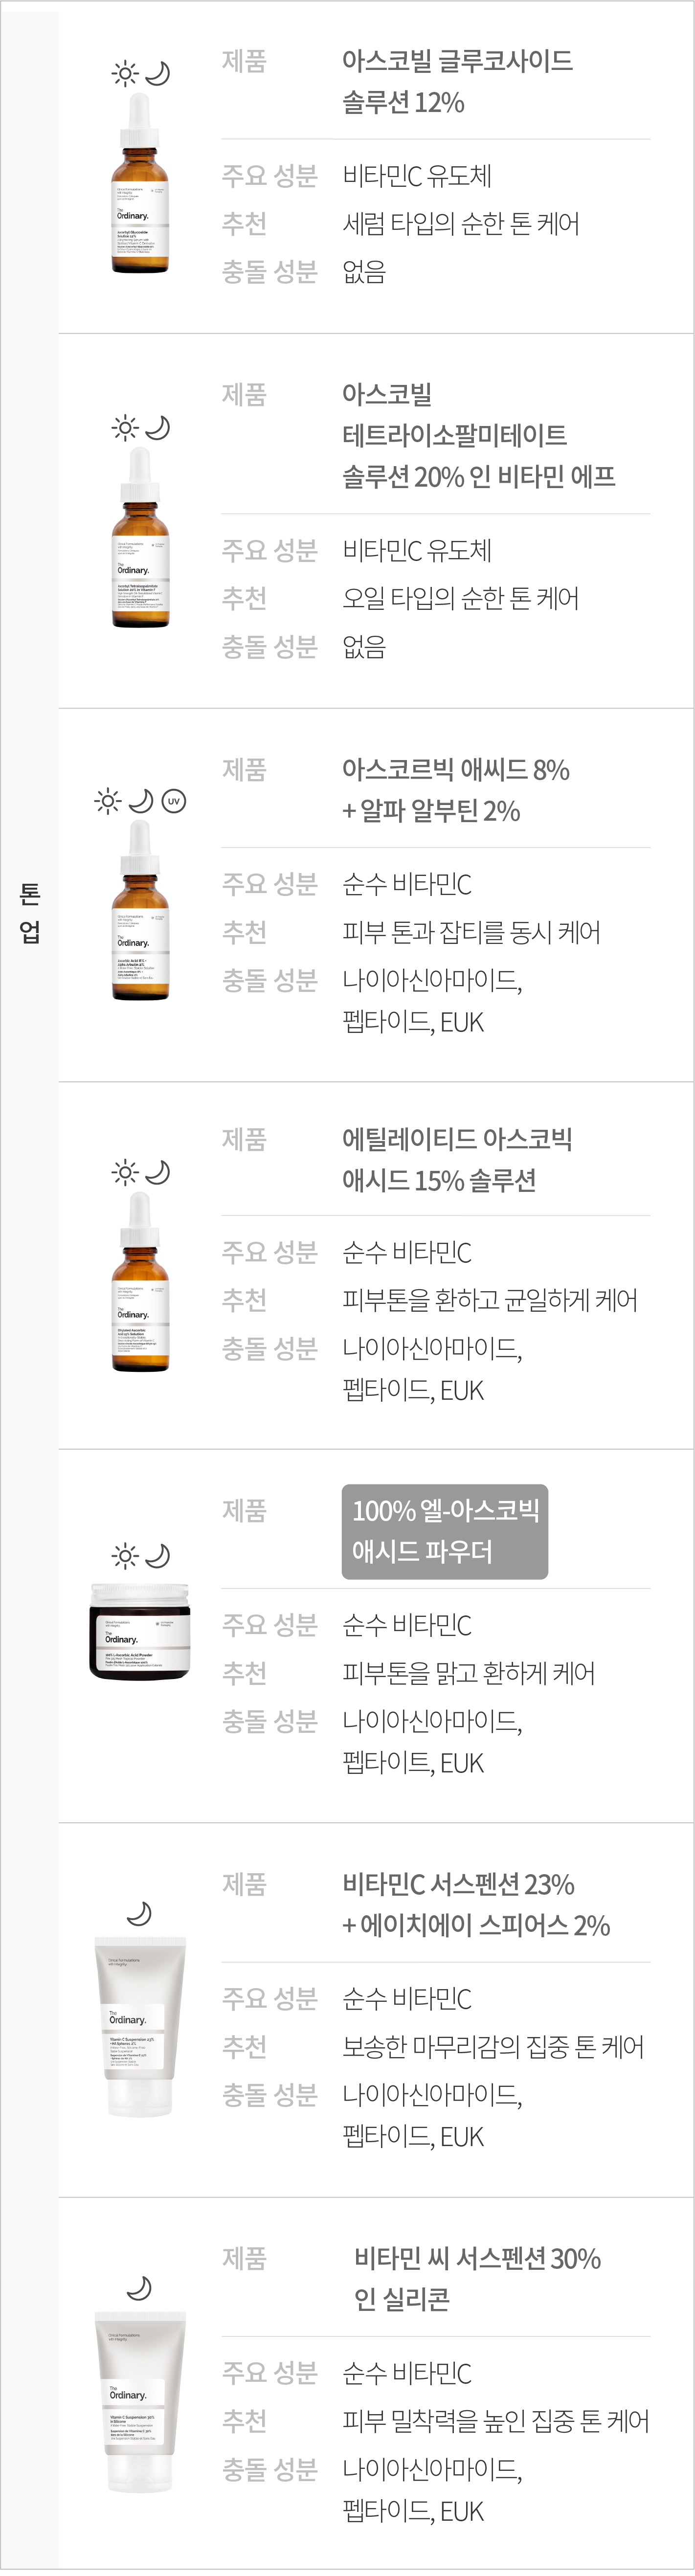Click sun icon above Ascorbyl Glucoside bottle
This screenshot has height=2576, width=695.
[x=125, y=74]
